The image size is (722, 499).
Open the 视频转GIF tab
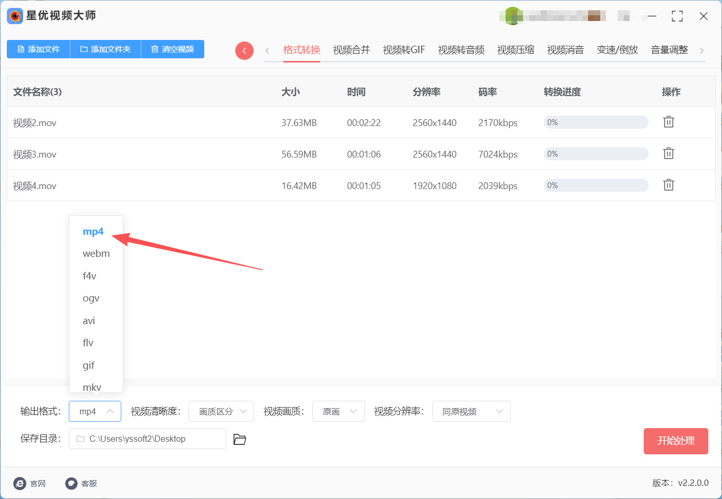[x=404, y=50]
